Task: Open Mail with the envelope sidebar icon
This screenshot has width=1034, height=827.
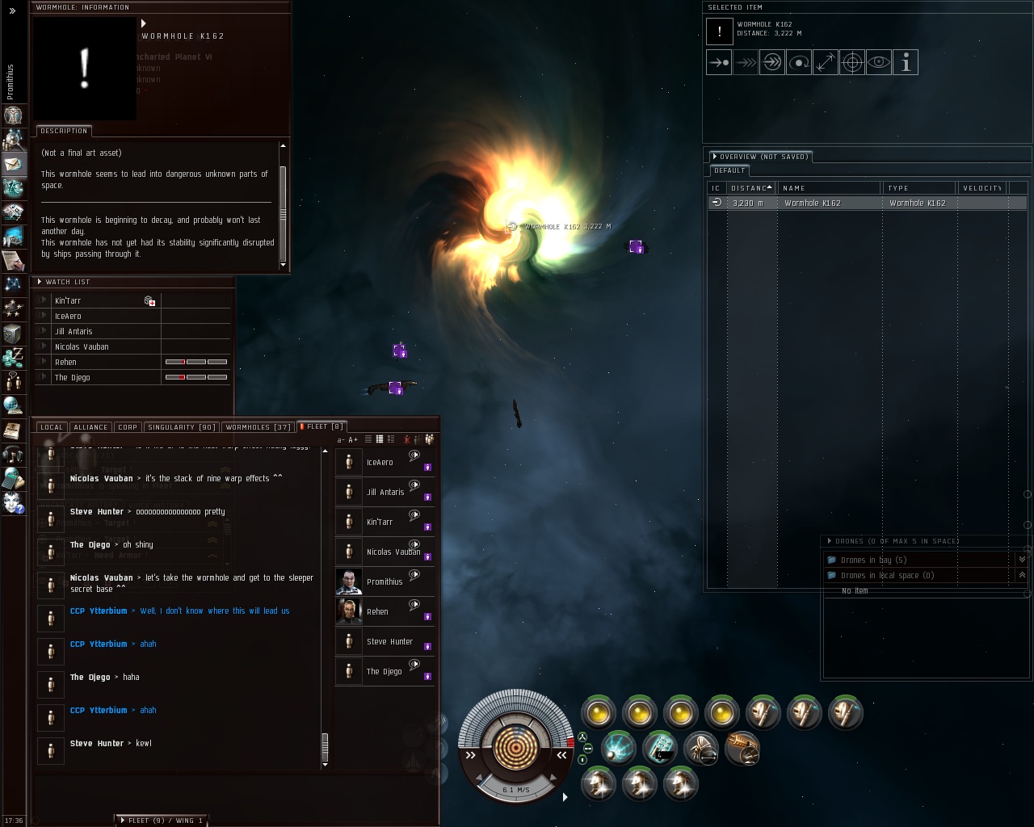Action: click(x=13, y=164)
